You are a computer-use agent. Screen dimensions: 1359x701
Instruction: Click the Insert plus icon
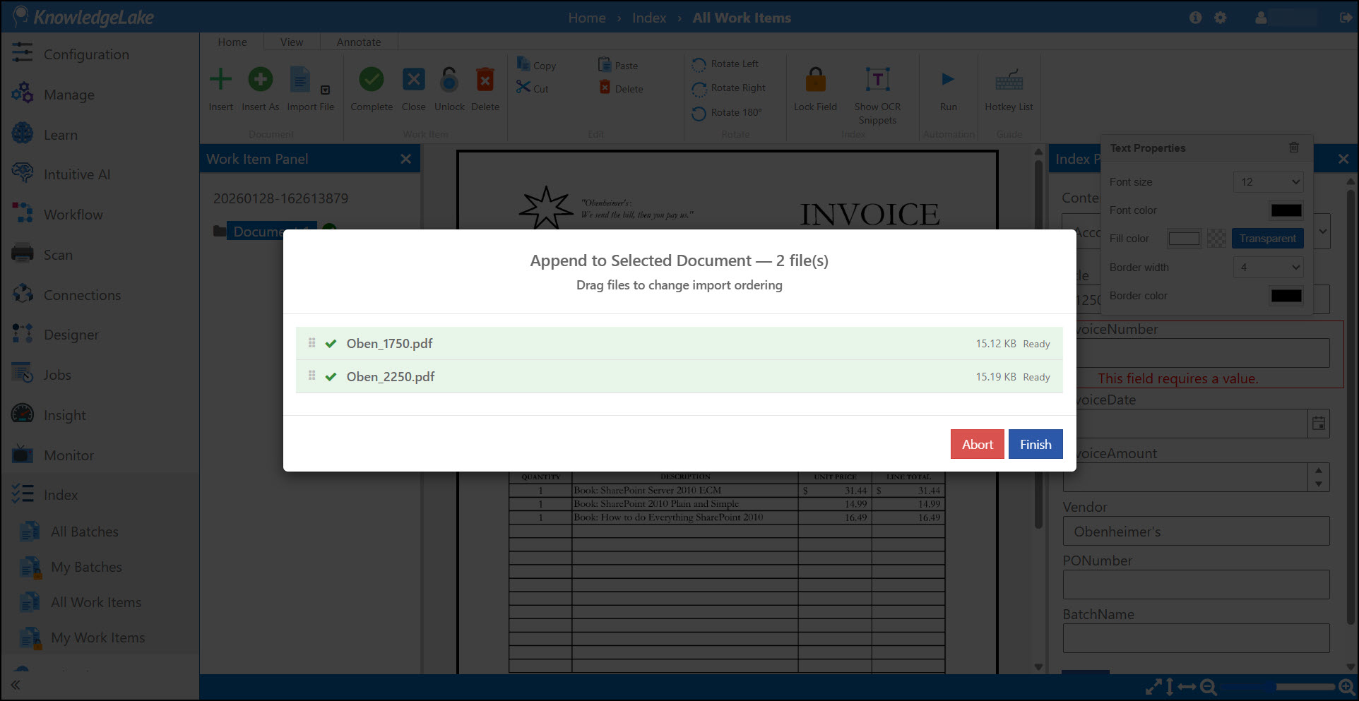tap(220, 79)
